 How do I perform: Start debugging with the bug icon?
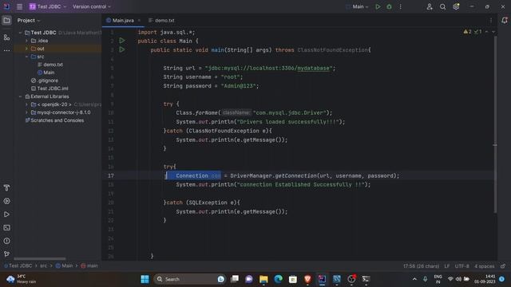pos(389,6)
